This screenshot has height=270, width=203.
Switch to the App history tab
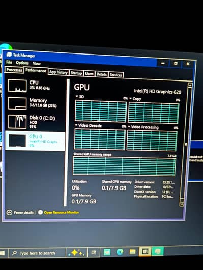(59, 72)
